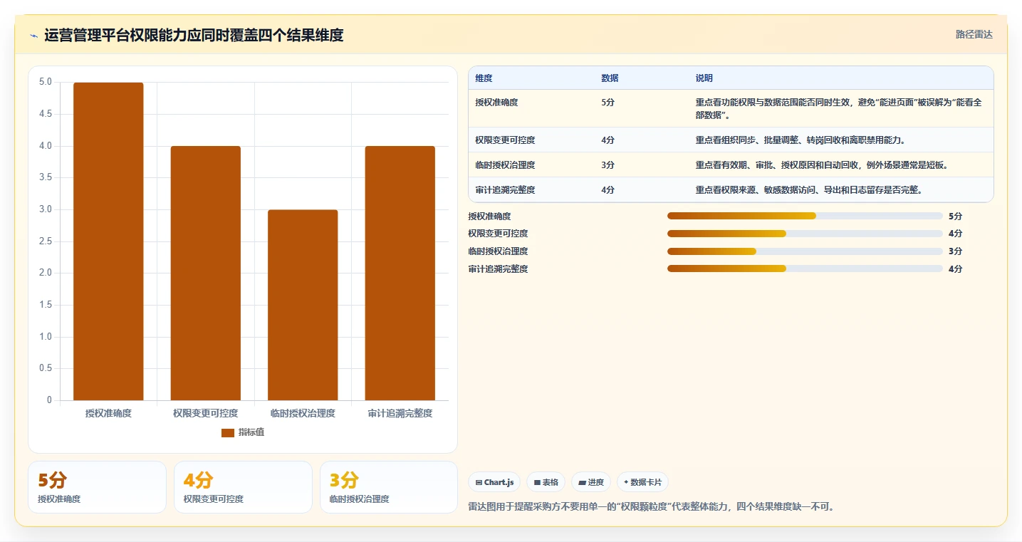
Task: Select the 审计追溯完整度 table row cell
Action: 505,190
